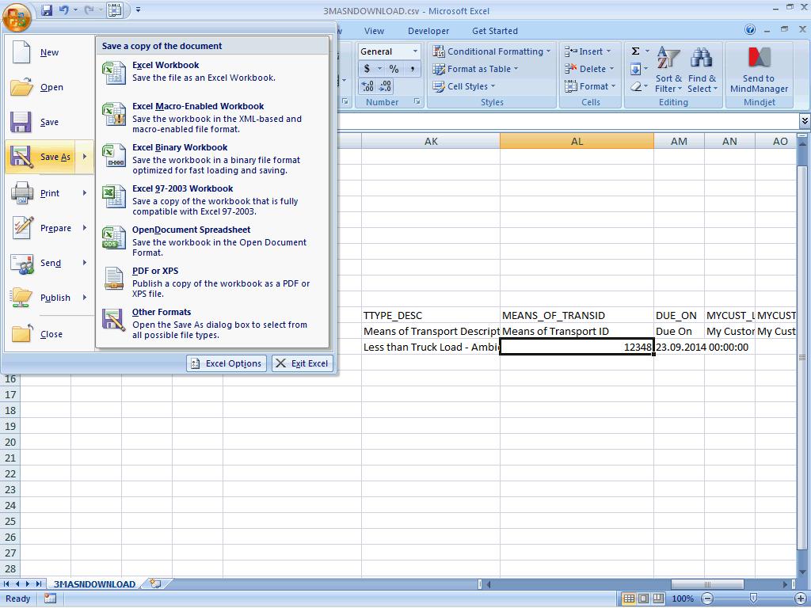Click the Office Button orb

pos(17,17)
